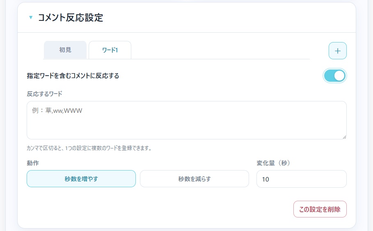Select the ワード1 tab
373x231 pixels.
point(110,50)
